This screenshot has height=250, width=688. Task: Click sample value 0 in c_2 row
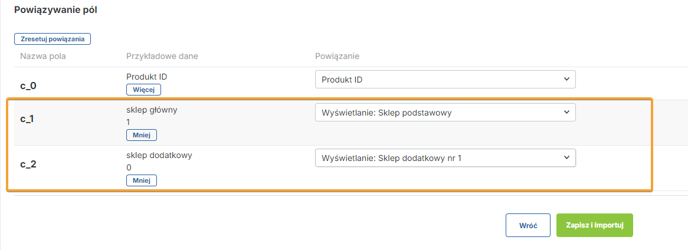pyautogui.click(x=129, y=167)
